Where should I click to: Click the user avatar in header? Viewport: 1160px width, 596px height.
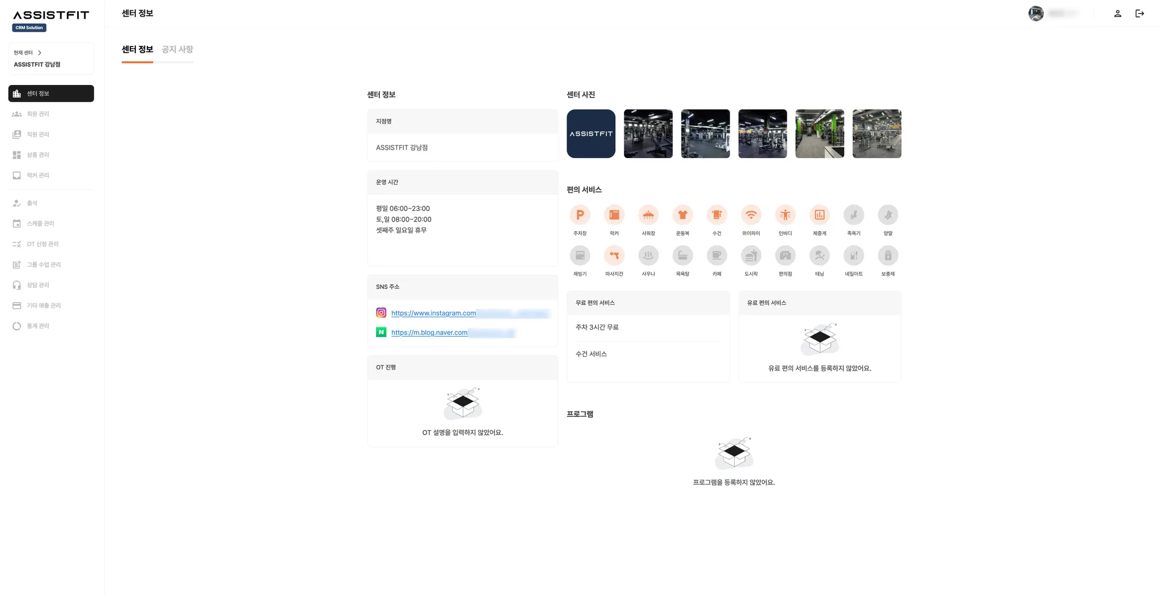tap(1036, 14)
